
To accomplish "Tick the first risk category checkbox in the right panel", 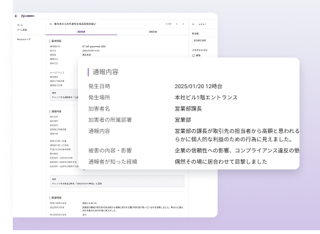I will tap(193, 56).
